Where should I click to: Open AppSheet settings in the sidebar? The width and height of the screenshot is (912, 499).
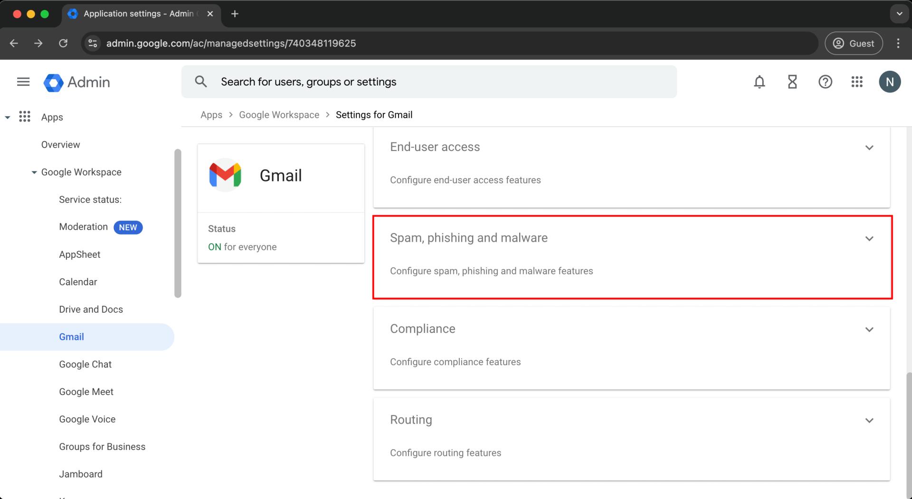tap(79, 254)
